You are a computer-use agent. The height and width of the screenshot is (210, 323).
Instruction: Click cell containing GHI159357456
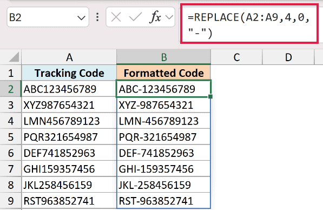(x=69, y=169)
